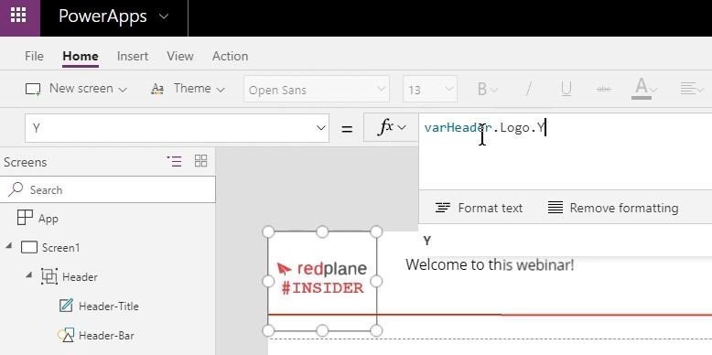Open the font size 13 dropdown
The image size is (712, 355).
coord(429,89)
